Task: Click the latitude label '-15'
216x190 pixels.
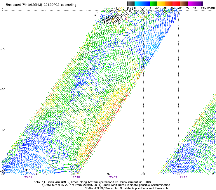Action: pyautogui.click(x=3, y=130)
